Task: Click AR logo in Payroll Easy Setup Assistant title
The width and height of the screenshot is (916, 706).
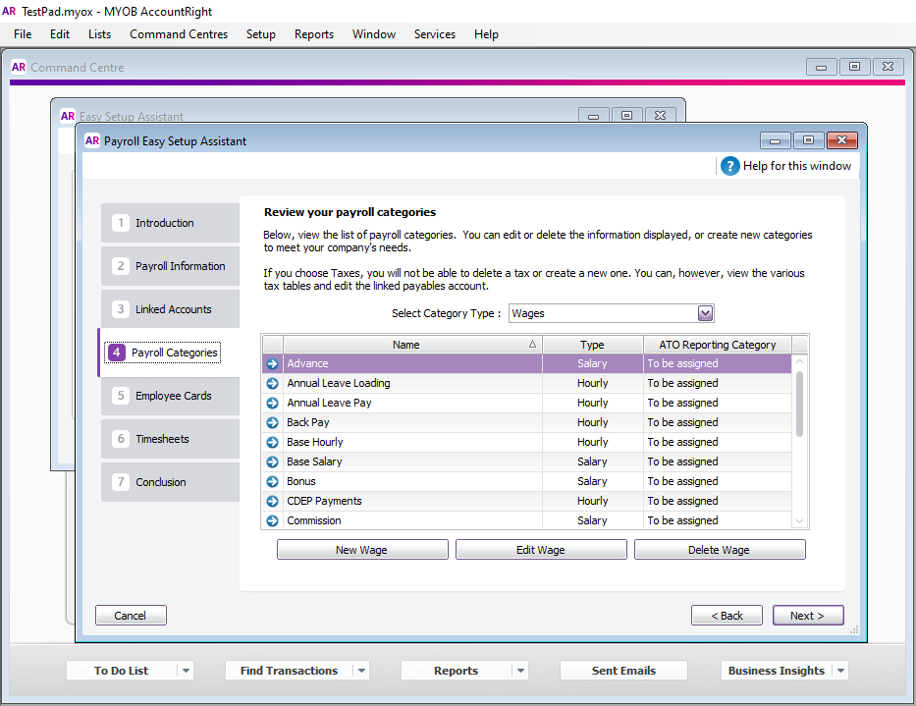Action: click(92, 140)
